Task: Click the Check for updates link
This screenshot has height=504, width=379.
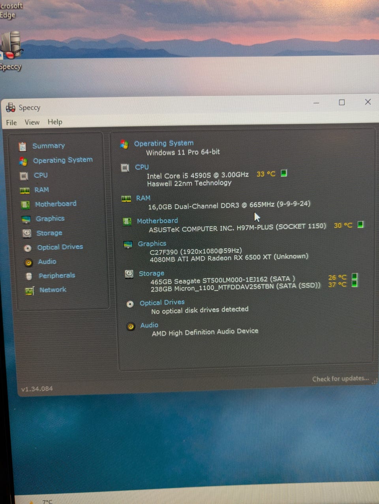Action: click(340, 379)
